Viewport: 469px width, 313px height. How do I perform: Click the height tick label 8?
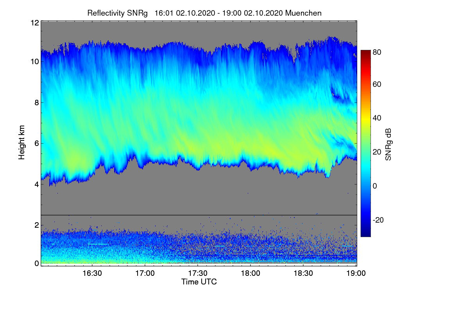(x=36, y=103)
